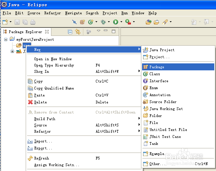This screenshot has height=171, width=216.
Task: Choose Refresh in the context menu
Action: (x=84, y=158)
